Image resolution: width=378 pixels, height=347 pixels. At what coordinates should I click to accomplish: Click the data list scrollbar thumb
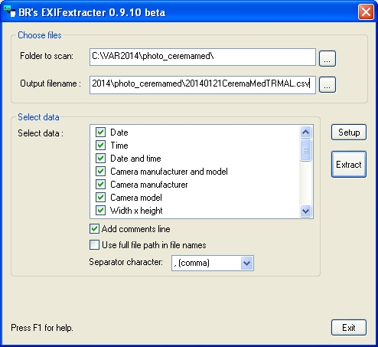pos(305,150)
